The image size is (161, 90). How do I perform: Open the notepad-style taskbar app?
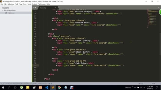(65, 87)
